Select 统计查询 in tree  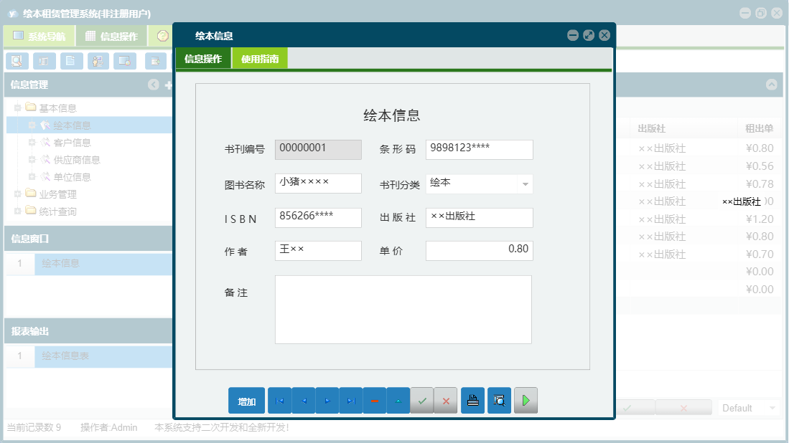pos(58,211)
